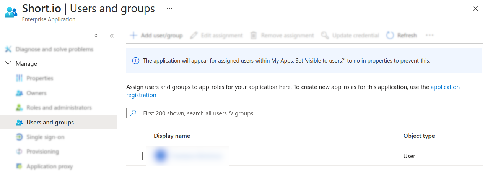The height and width of the screenshot is (173, 485).
Task: Collapse the Manage section chevron
Action: (8, 64)
